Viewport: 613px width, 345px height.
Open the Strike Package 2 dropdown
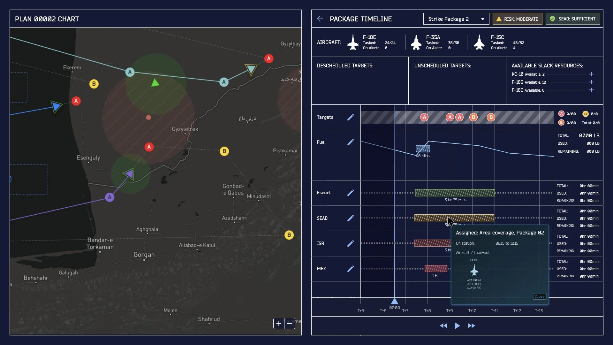coord(456,19)
